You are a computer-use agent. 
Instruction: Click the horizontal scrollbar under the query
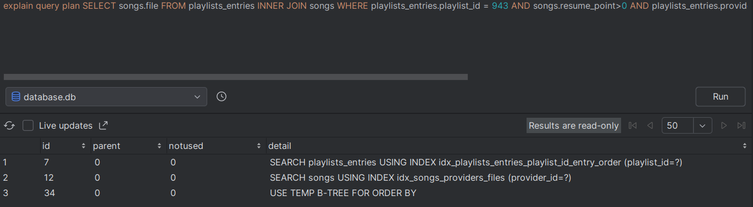pos(236,77)
